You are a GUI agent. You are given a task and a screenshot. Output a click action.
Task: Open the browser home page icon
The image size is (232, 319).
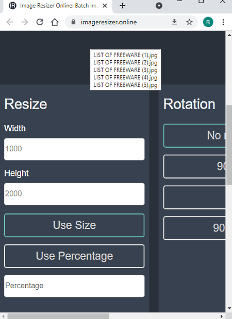(55, 22)
